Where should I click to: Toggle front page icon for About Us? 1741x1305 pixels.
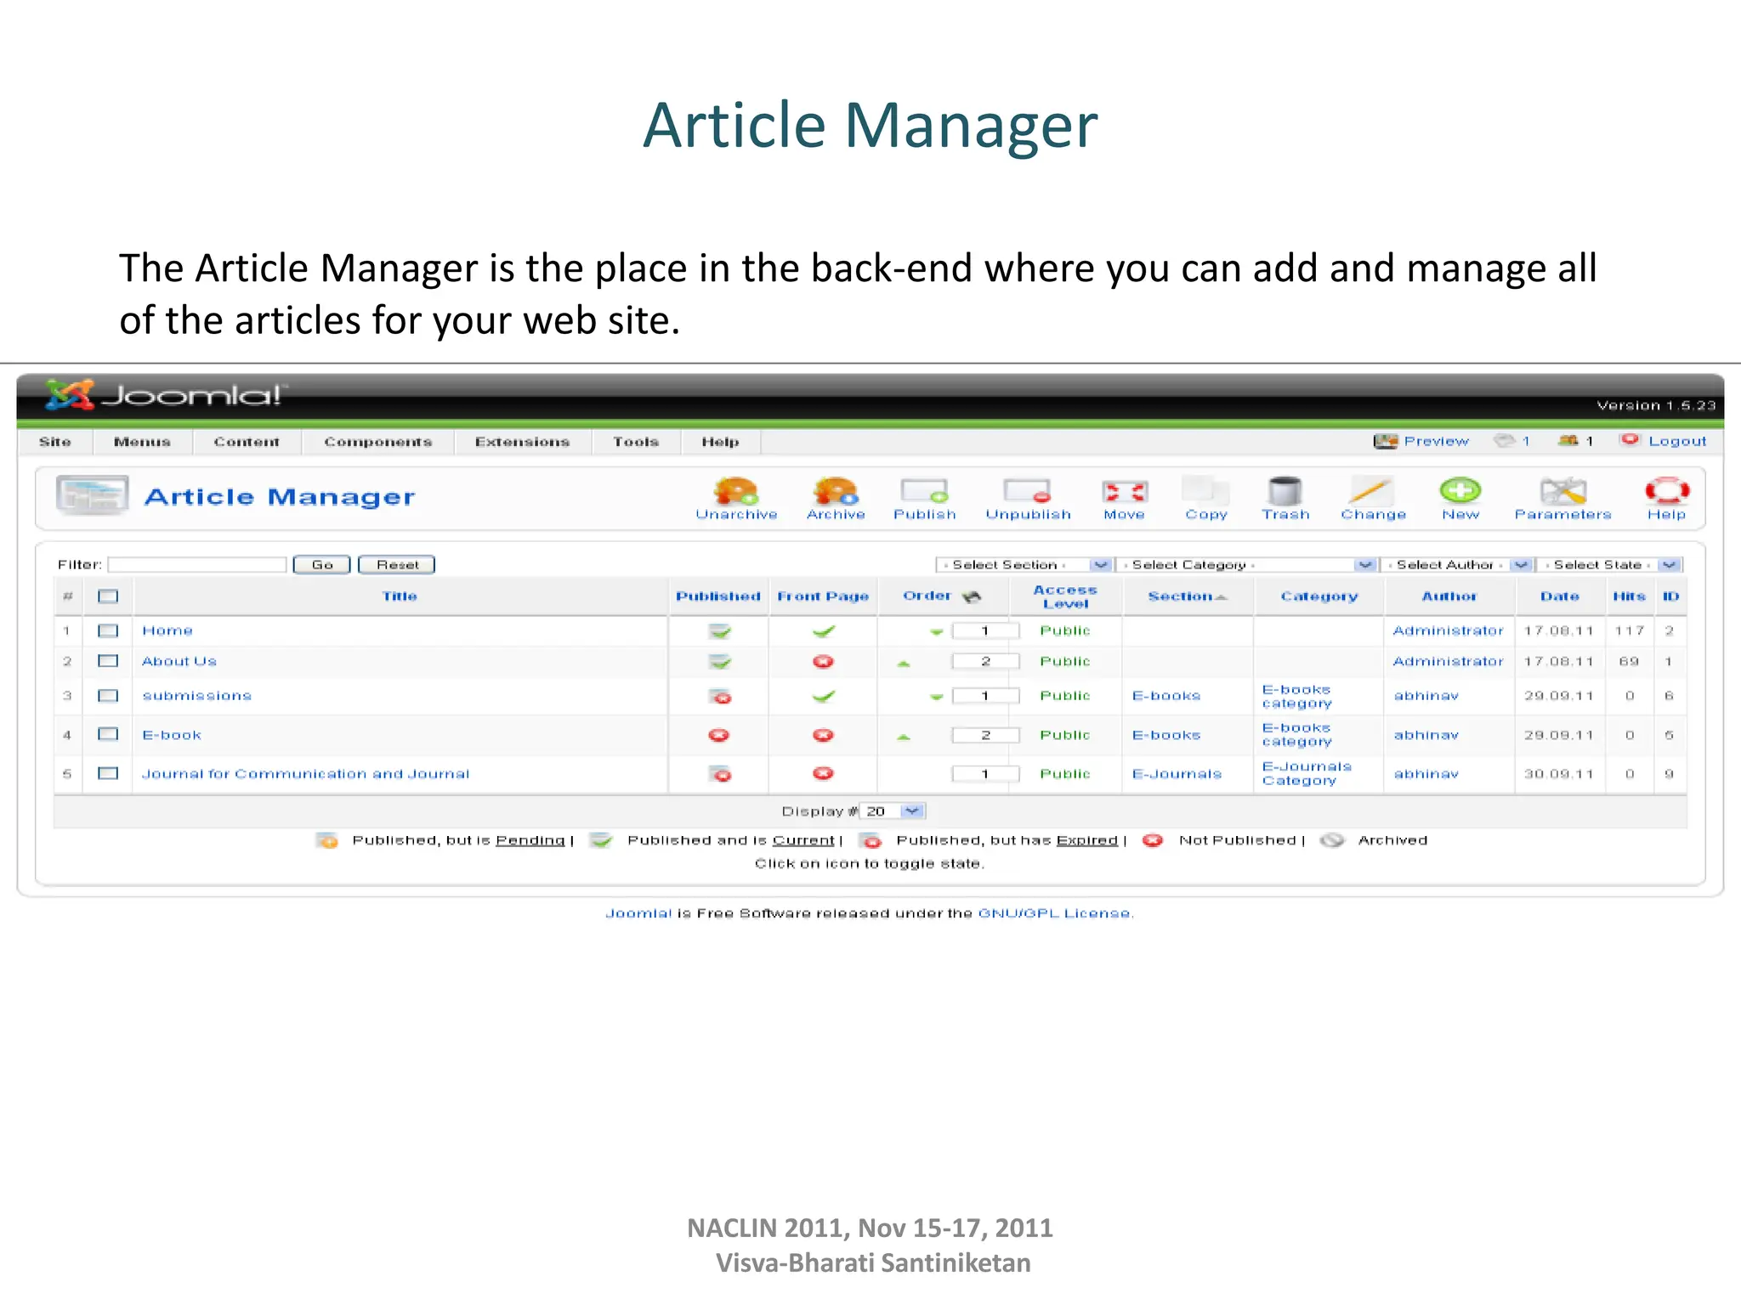point(823,662)
